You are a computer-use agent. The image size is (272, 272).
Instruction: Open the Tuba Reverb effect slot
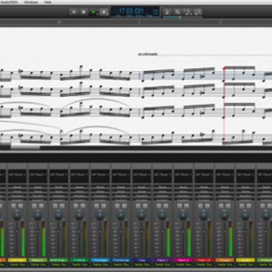pyautogui.click(x=141, y=187)
